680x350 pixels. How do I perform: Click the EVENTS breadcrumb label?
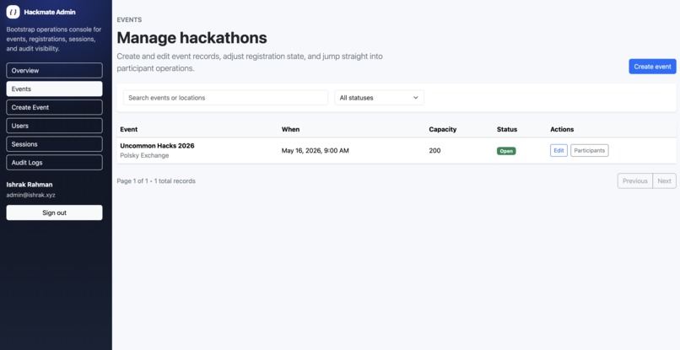coord(129,19)
